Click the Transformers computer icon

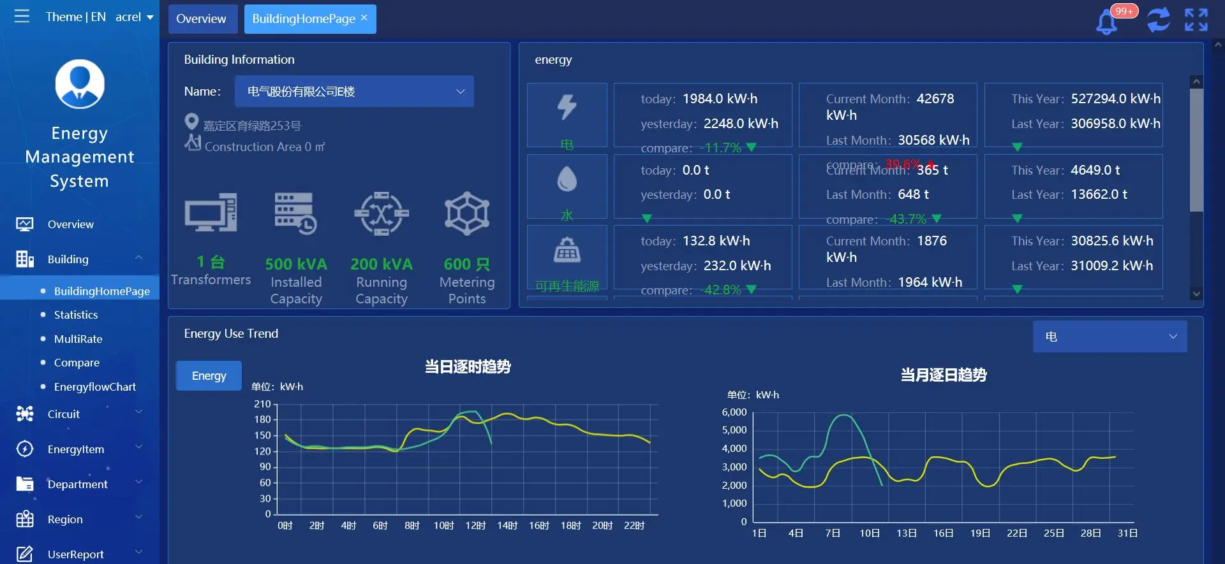point(211,213)
